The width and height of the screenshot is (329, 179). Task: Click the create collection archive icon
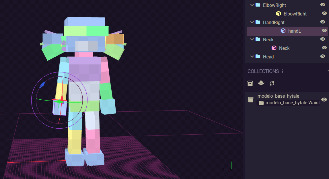(x=250, y=83)
